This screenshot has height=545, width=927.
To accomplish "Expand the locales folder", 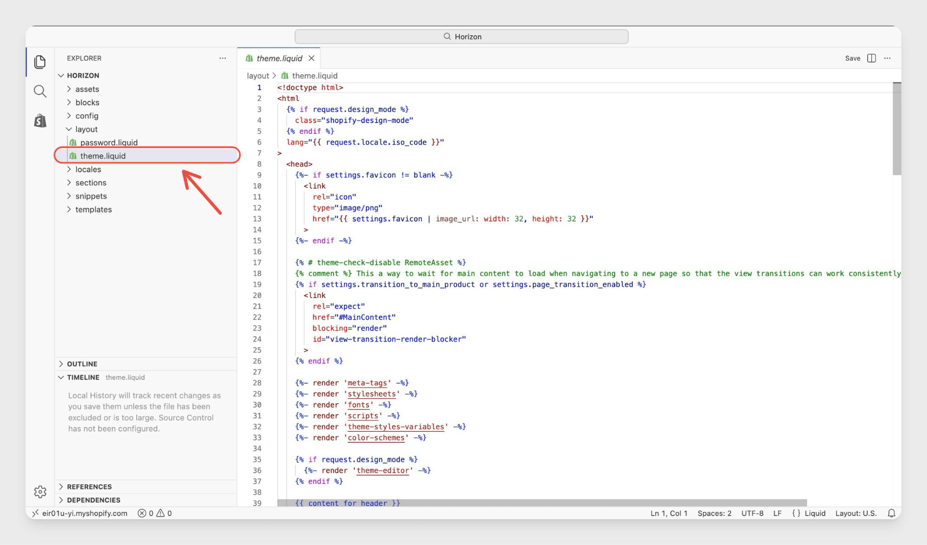I will pyautogui.click(x=69, y=169).
